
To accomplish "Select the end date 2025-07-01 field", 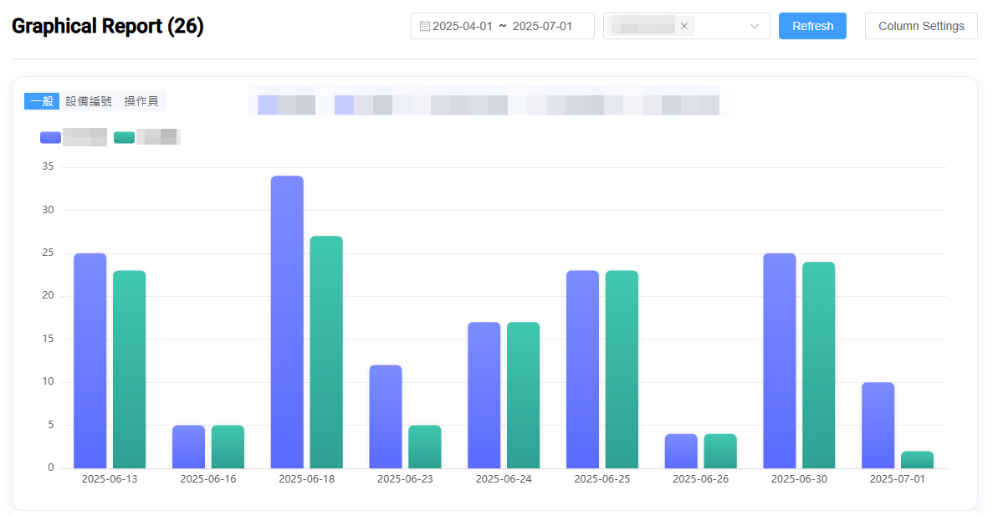I will tap(542, 26).
